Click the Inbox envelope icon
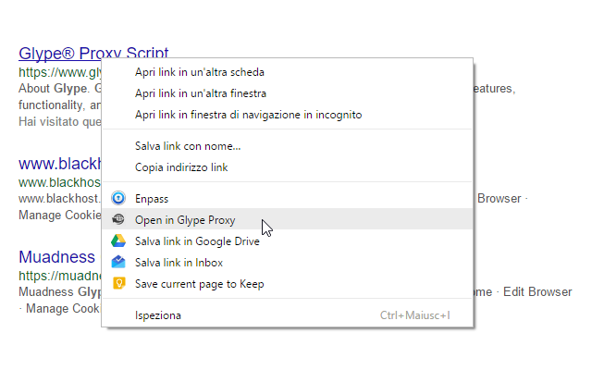Screen dimensions: 592x370 coord(118,262)
